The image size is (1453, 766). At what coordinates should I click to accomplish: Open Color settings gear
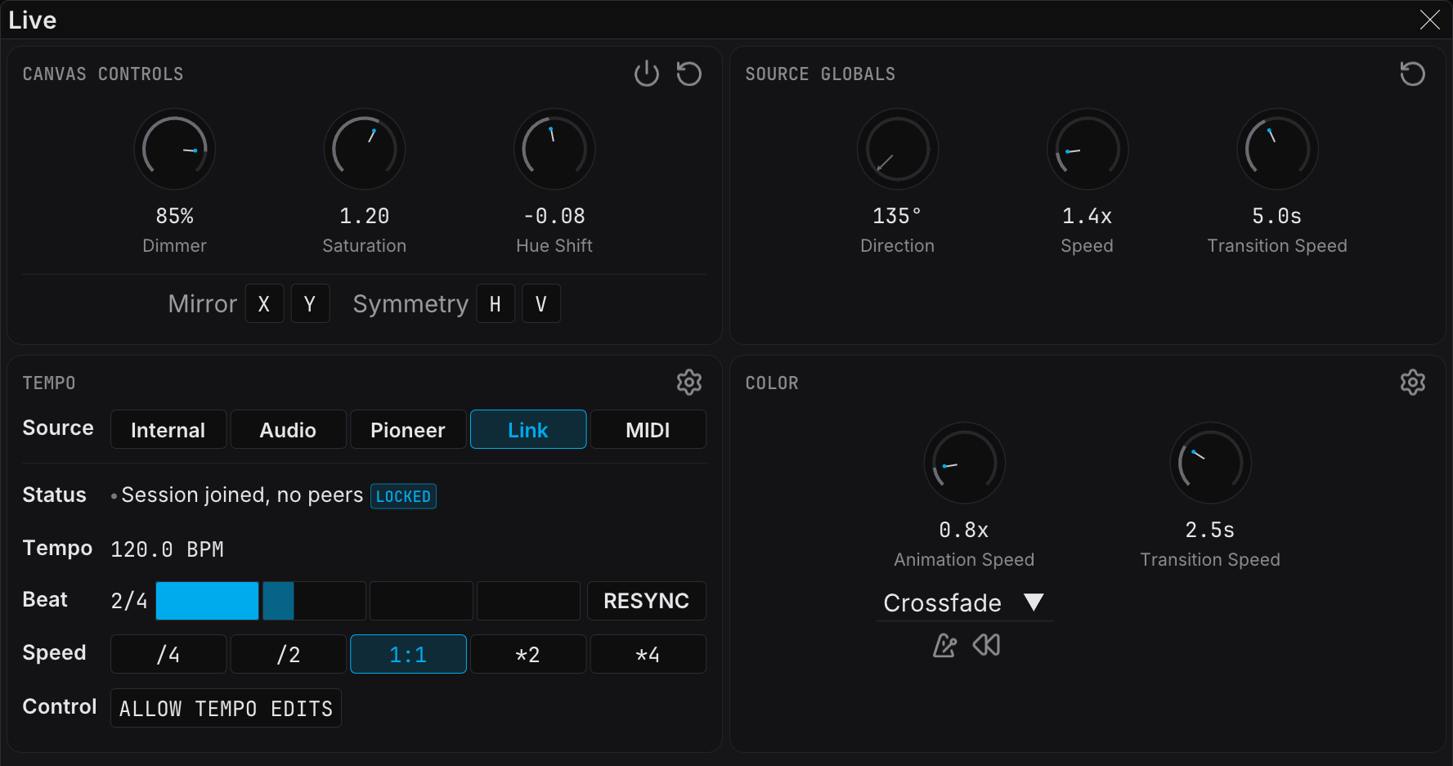1413,382
